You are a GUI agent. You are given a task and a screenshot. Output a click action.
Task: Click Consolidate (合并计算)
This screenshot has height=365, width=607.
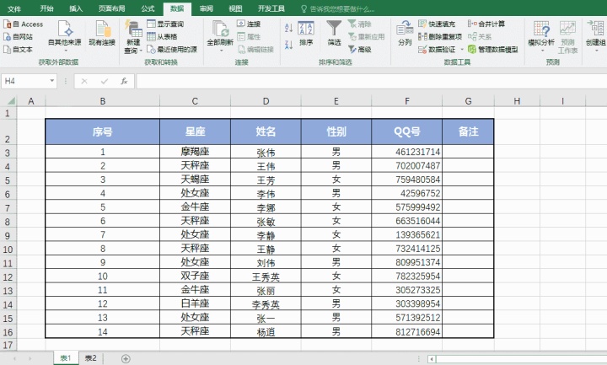click(x=486, y=24)
